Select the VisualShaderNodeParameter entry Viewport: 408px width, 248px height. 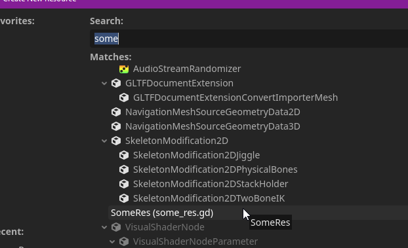[195, 241]
